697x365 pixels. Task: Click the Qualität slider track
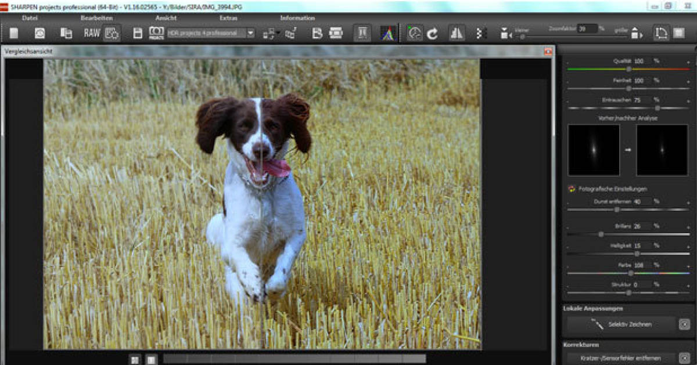coord(628,69)
